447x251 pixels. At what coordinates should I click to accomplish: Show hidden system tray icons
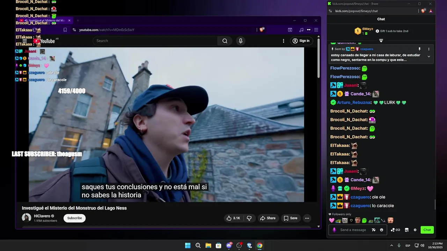(391, 245)
